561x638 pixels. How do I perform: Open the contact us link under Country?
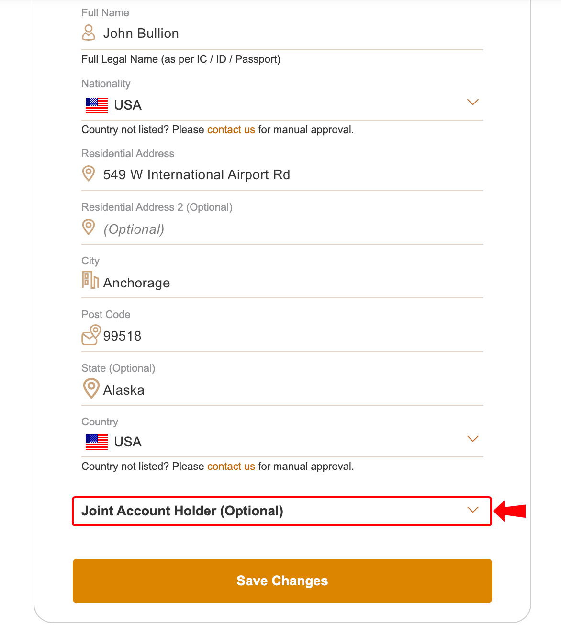coord(231,467)
